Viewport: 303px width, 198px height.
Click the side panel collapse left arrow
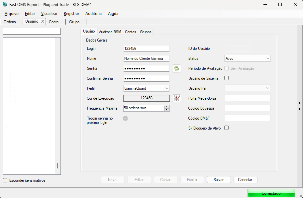coord(300,103)
